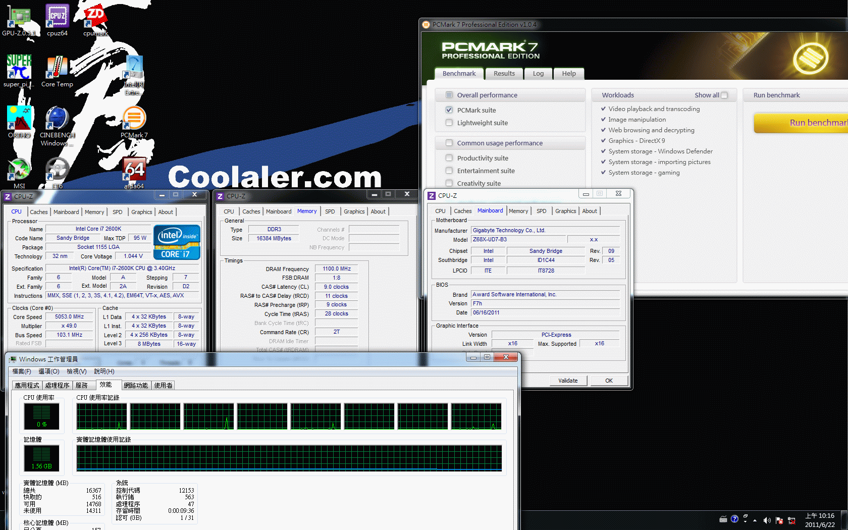Open the 使用者 tab in Task Manager
The image size is (848, 530).
163,385
